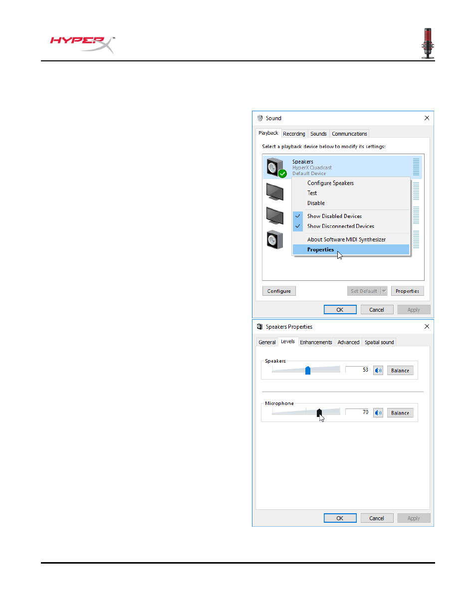Select Configure Speakers in context menu
476x616 pixels.
[x=330, y=184]
